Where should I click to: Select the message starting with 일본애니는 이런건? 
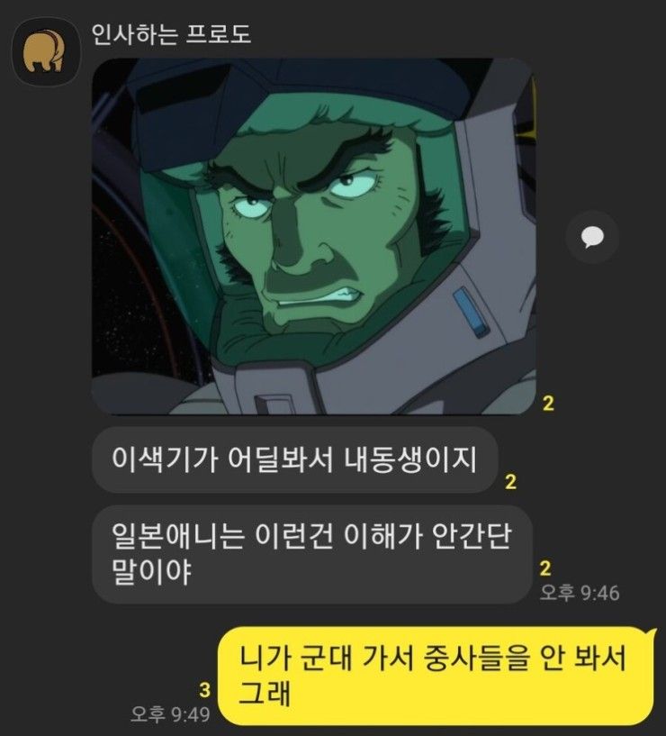coord(312,554)
